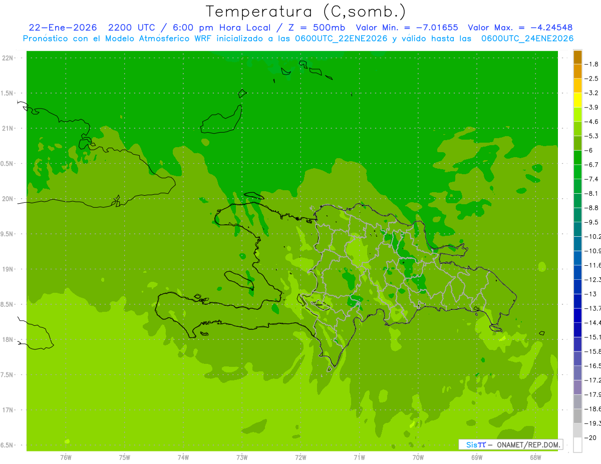Click the "-8.8" legend value

pyautogui.click(x=591, y=208)
